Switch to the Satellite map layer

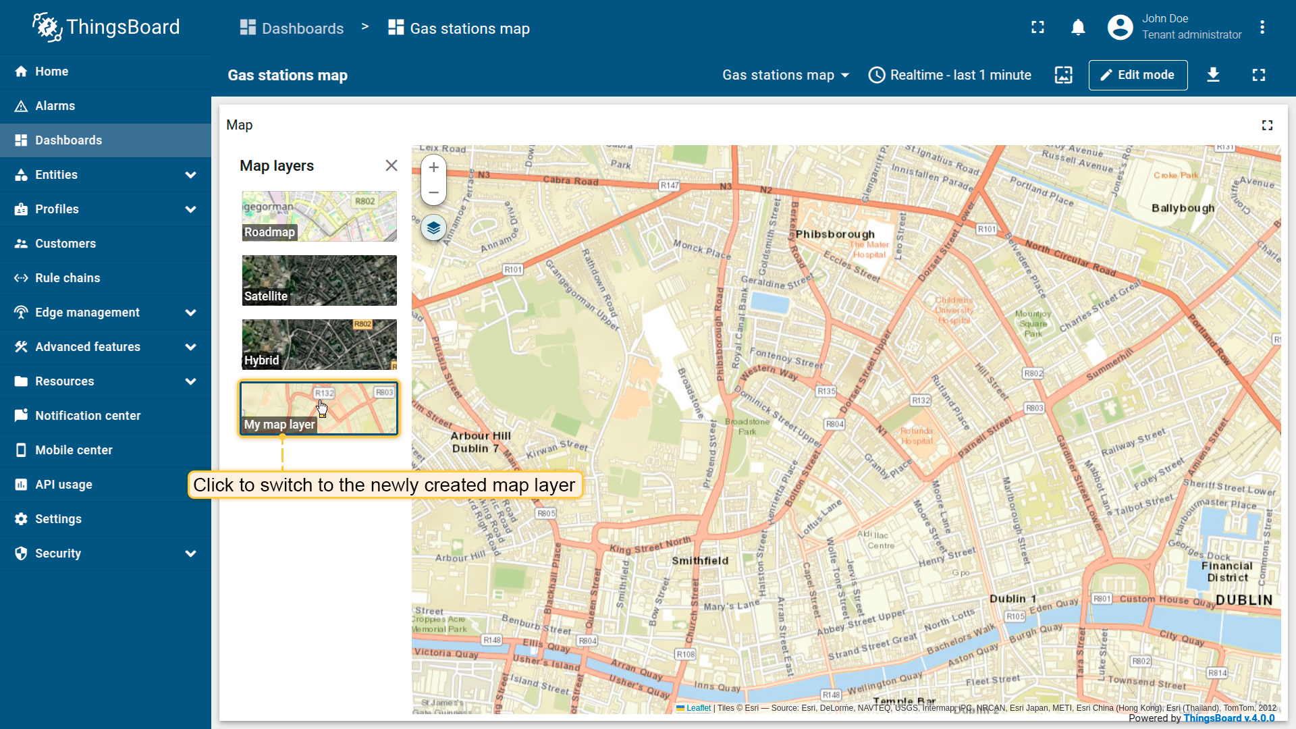(319, 280)
